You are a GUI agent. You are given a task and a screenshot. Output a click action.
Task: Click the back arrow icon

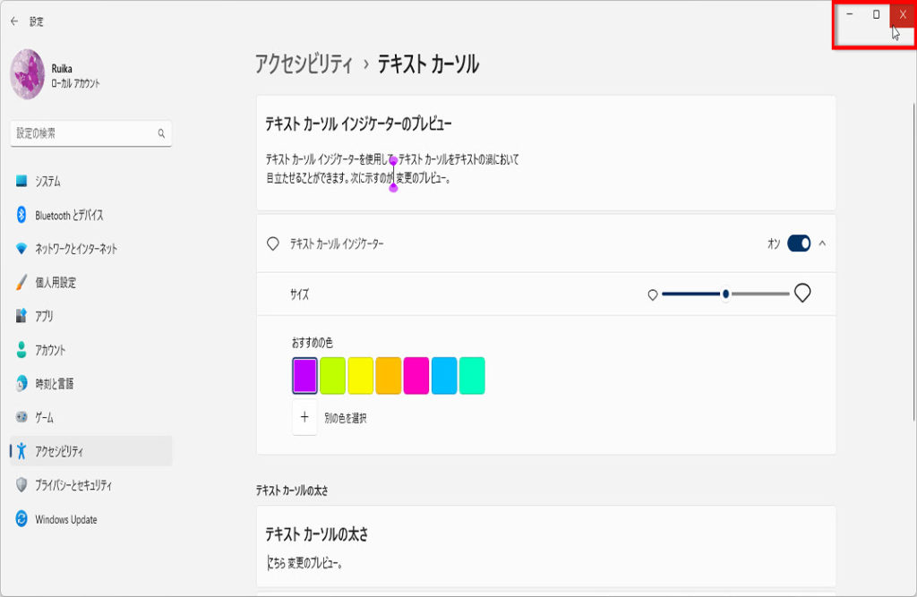coord(13,21)
